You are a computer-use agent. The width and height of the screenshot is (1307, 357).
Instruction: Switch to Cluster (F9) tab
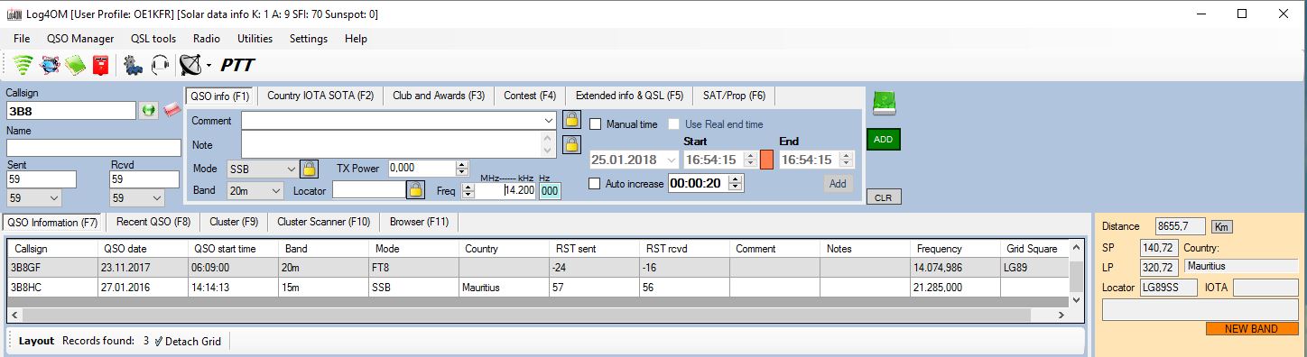point(234,221)
